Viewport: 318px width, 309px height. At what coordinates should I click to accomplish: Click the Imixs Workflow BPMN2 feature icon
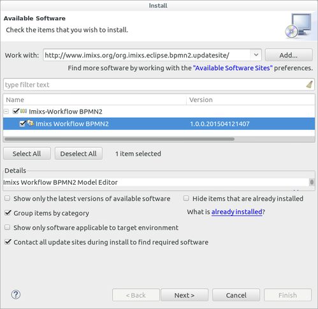(31, 123)
